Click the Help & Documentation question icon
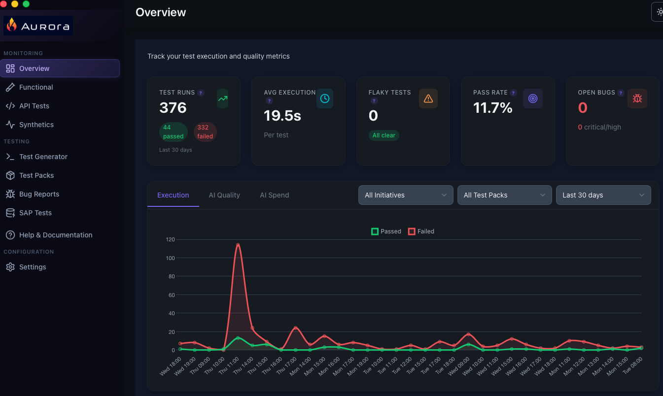The width and height of the screenshot is (663, 396). pyautogui.click(x=10, y=235)
